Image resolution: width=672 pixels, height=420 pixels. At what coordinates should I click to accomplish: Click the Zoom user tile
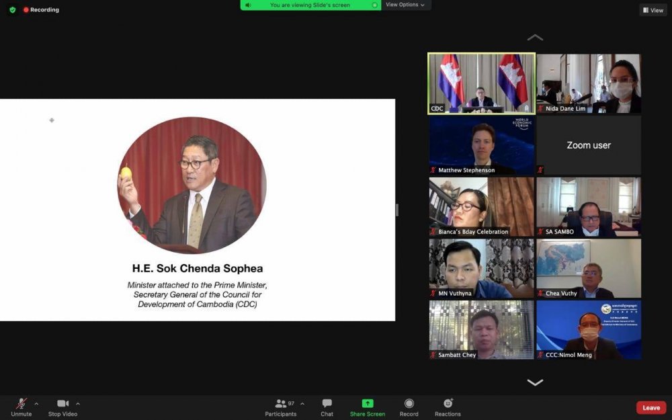pos(588,145)
